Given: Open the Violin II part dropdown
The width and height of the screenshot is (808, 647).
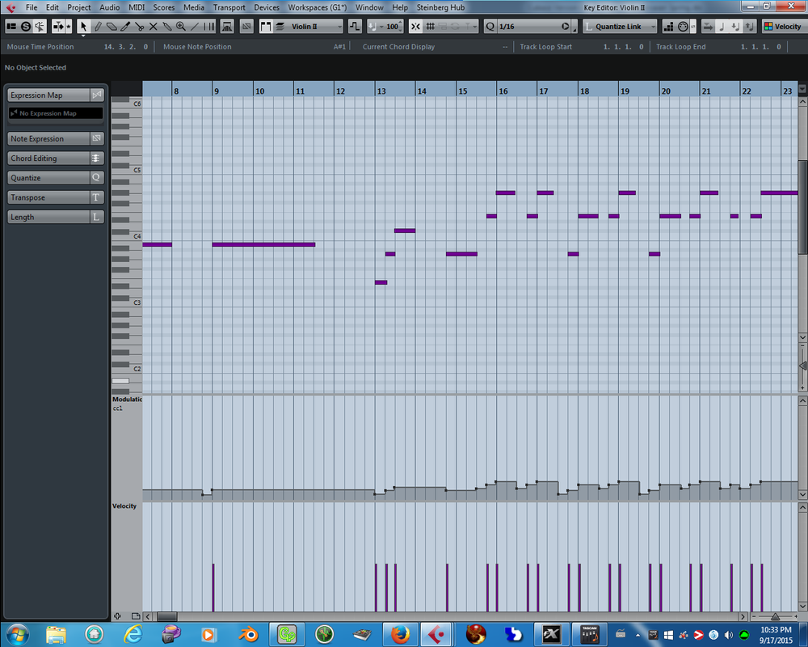Looking at the screenshot, I should pyautogui.click(x=315, y=27).
